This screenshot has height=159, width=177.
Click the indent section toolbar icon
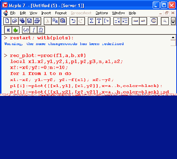[x=125, y=21]
